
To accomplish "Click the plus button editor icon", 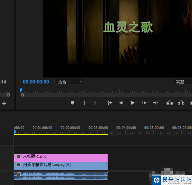I will pos(4,103).
